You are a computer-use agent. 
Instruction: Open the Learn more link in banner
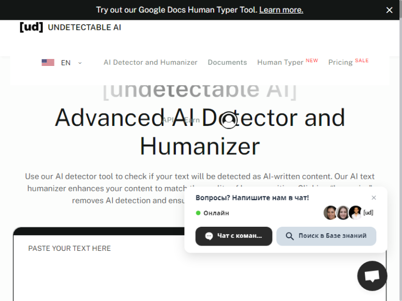[x=281, y=10]
